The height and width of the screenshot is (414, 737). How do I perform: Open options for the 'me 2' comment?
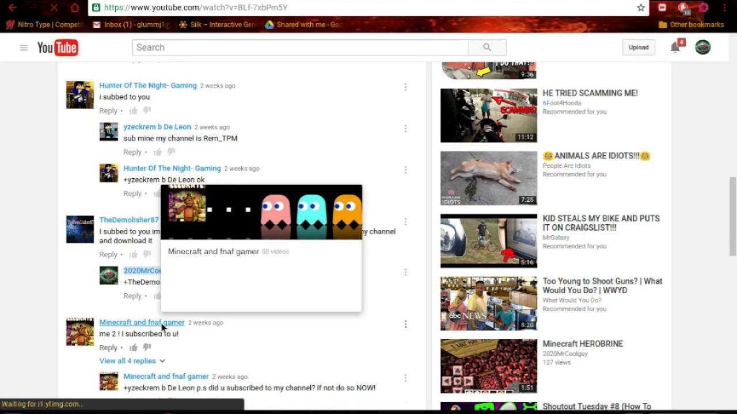(405, 324)
